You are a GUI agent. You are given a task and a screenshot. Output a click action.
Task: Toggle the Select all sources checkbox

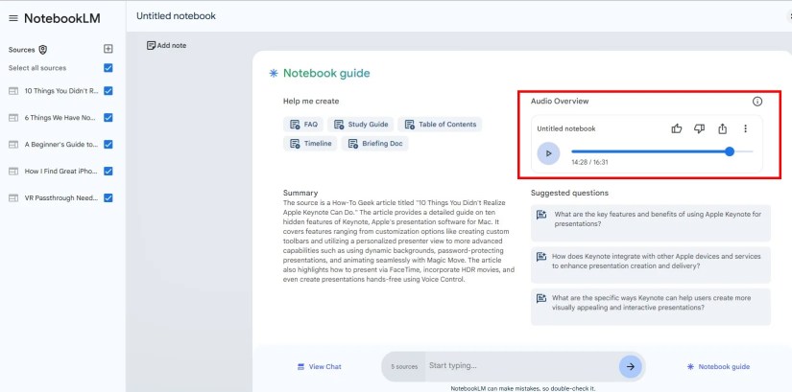[x=108, y=68]
